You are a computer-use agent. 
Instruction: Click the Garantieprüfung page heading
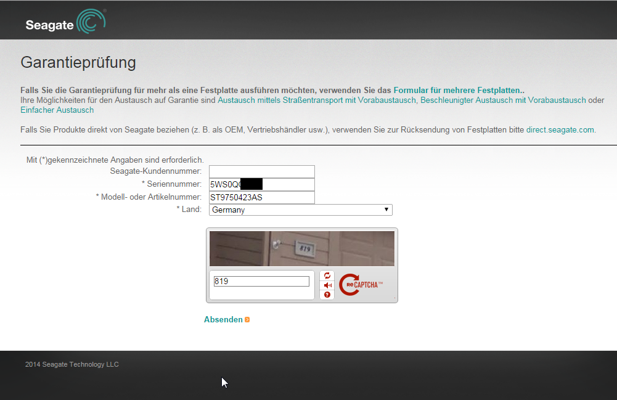pos(78,62)
